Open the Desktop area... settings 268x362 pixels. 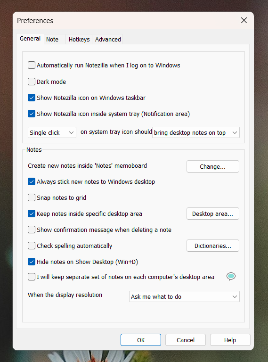click(x=212, y=214)
